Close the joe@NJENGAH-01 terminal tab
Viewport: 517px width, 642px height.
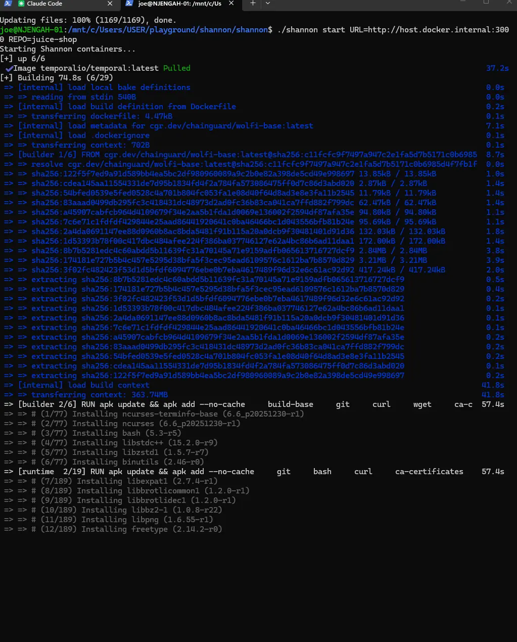click(231, 3)
